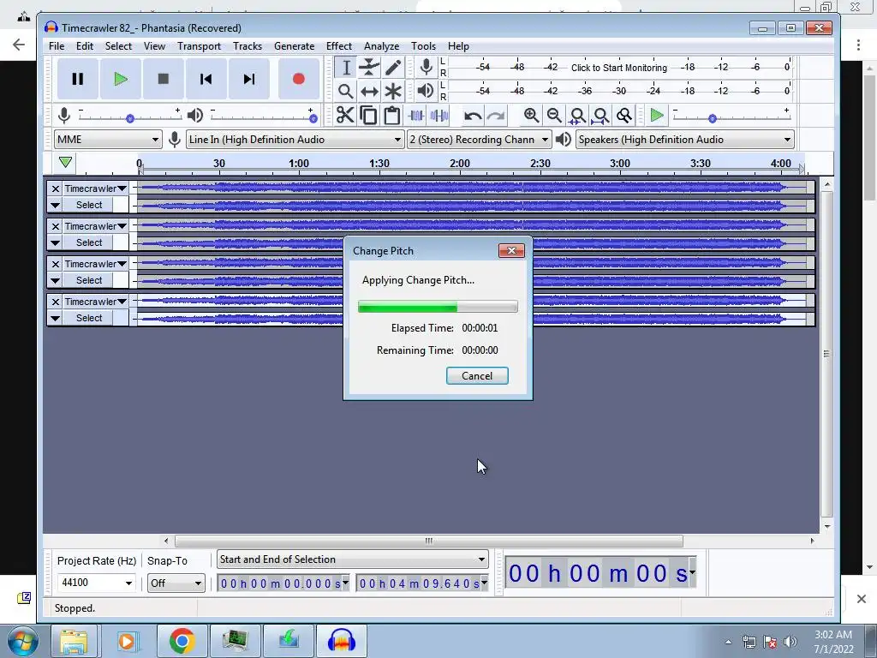Image resolution: width=877 pixels, height=658 pixels.
Task: Click the Paste clipboard icon
Action: [x=392, y=116]
